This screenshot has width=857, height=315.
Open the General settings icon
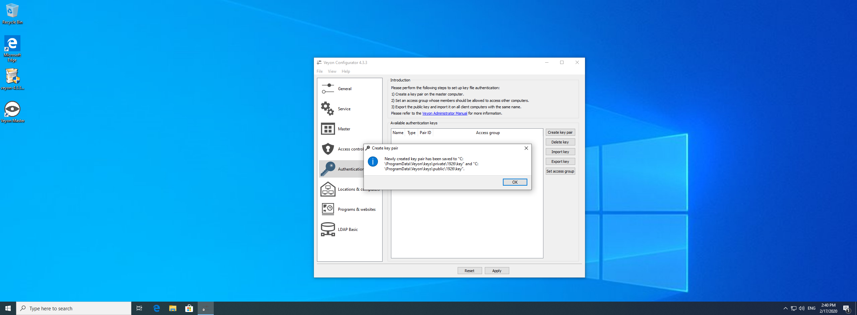pyautogui.click(x=328, y=88)
